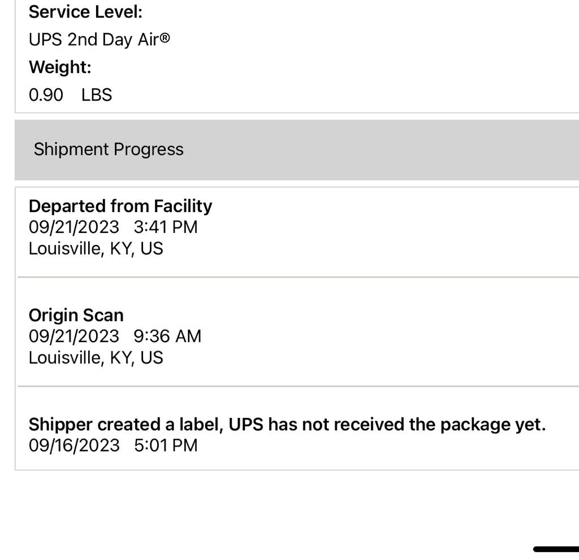The width and height of the screenshot is (579, 560).
Task: Click the registered trademark symbol after "Air"
Action: pyautogui.click(x=165, y=38)
